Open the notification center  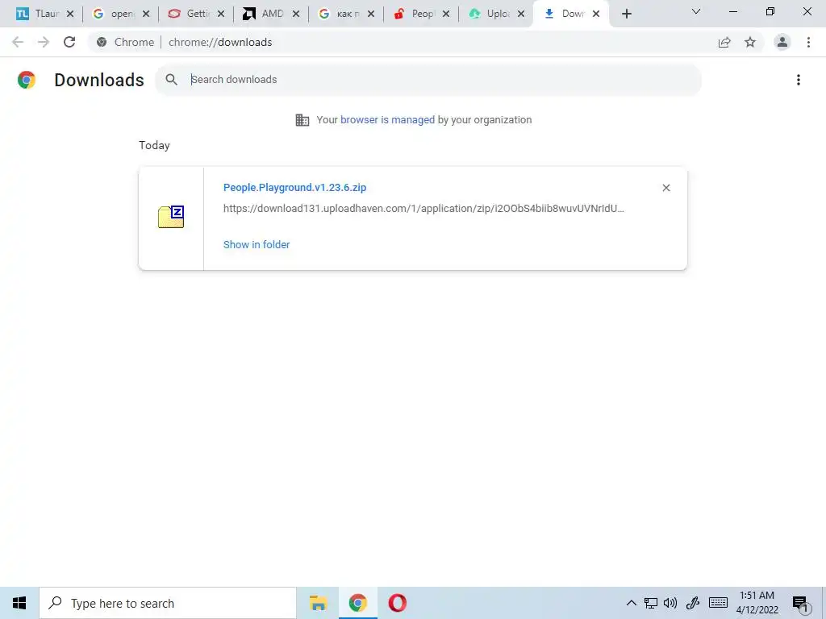click(x=800, y=604)
